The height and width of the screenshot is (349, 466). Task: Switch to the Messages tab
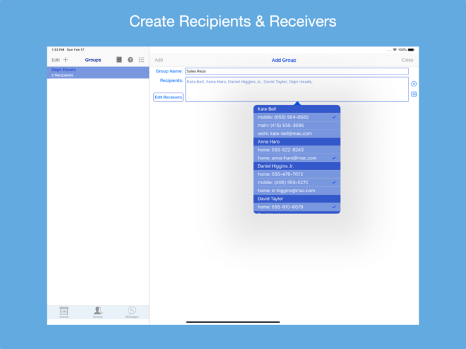tap(132, 312)
